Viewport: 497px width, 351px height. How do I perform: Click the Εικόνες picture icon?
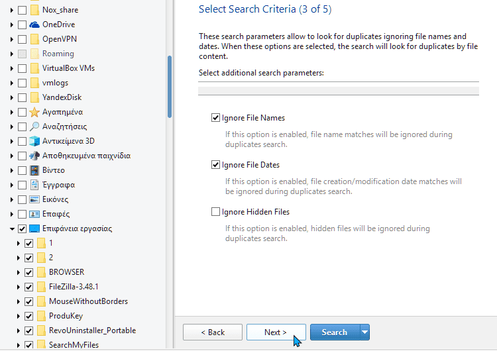point(34,199)
